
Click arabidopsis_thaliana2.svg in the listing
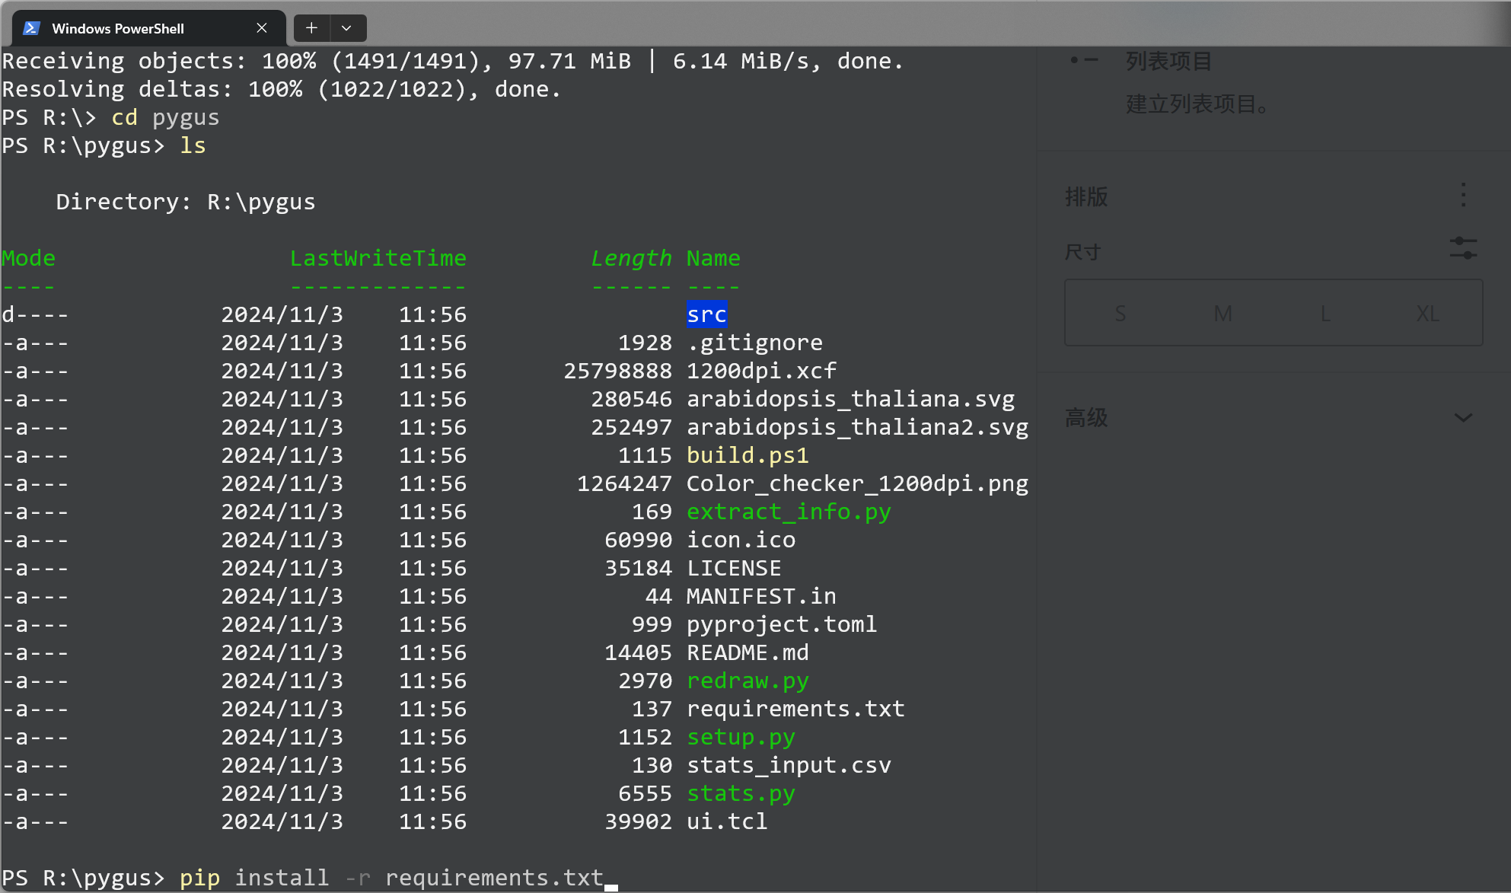click(x=857, y=427)
